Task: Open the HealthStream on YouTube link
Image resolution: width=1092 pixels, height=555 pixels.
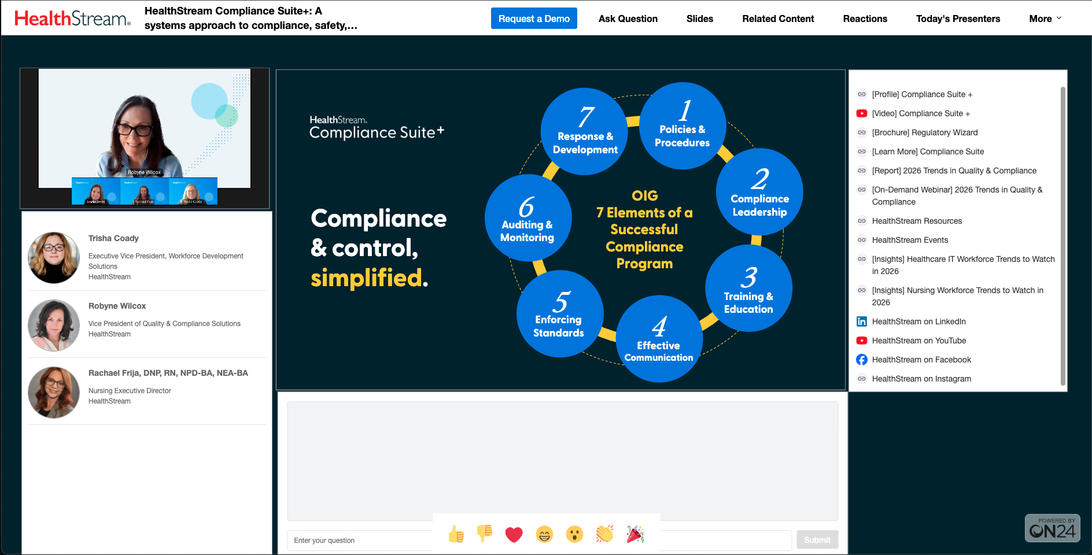Action: (x=918, y=341)
